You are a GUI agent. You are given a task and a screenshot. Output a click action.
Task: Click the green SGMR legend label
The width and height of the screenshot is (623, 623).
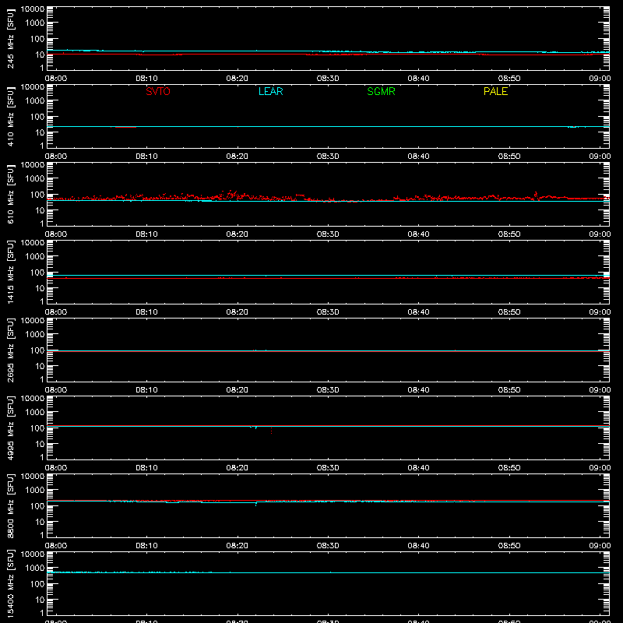[x=381, y=91]
